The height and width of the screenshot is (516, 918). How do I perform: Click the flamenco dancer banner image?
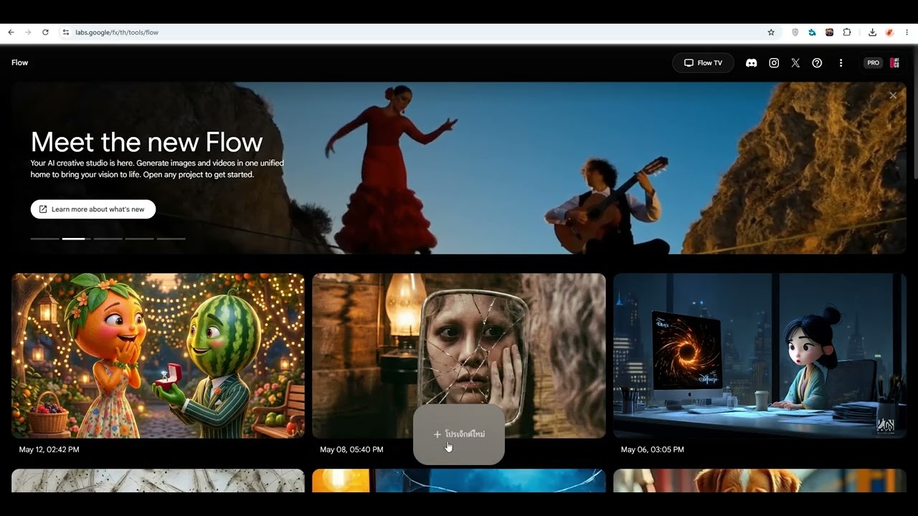coord(459,168)
